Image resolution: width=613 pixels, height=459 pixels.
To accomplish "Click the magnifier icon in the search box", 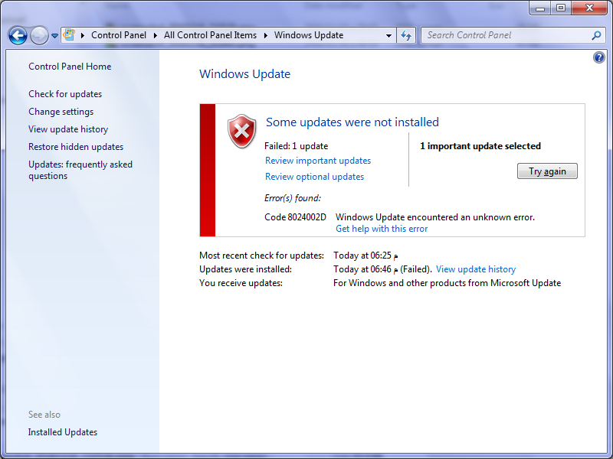I will click(x=596, y=35).
